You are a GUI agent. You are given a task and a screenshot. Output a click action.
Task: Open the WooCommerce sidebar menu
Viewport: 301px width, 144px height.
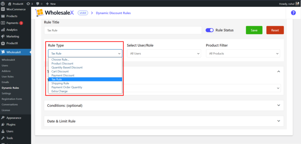point(15,9)
